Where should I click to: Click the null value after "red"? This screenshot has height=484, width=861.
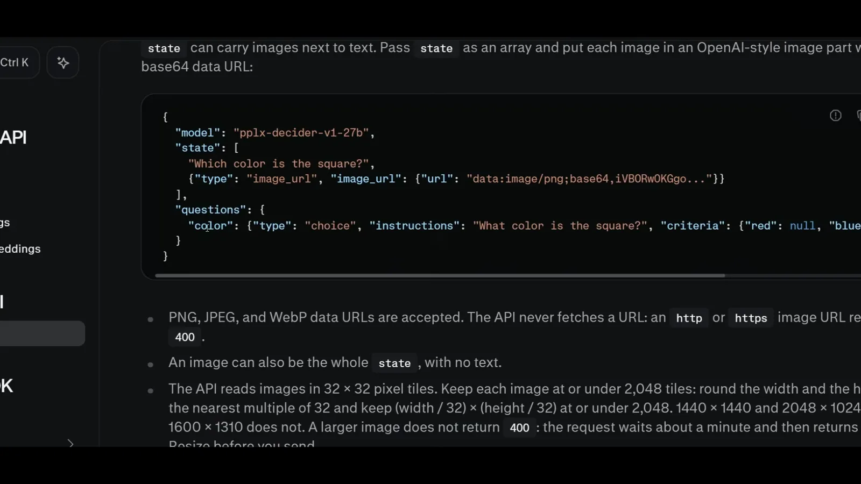point(802,226)
